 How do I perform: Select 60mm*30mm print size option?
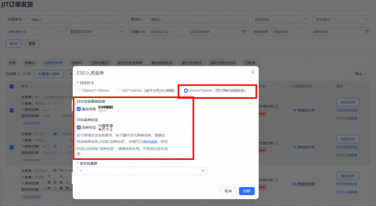pyautogui.click(x=186, y=91)
